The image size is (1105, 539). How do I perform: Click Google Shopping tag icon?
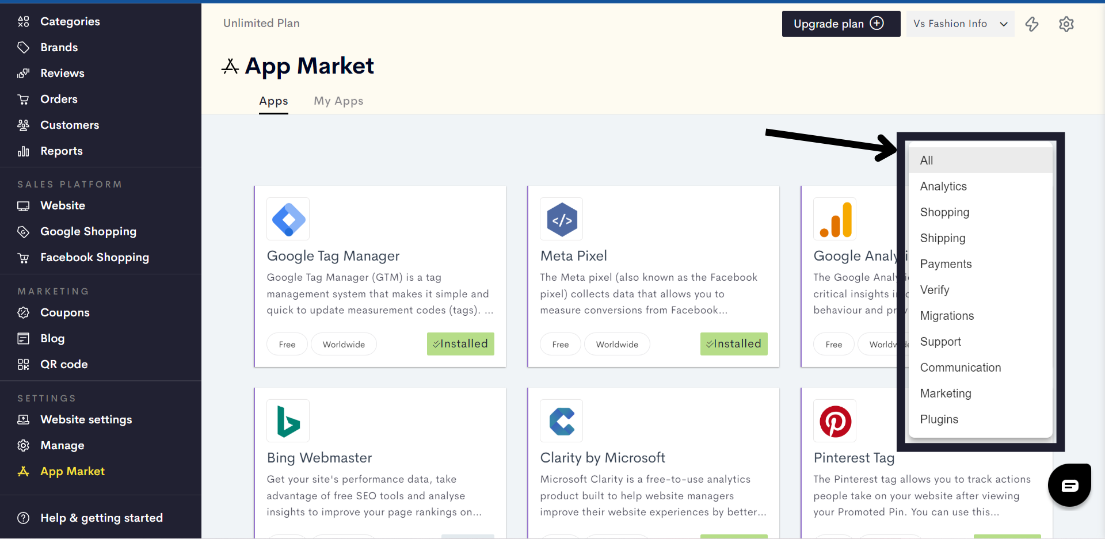coord(24,231)
